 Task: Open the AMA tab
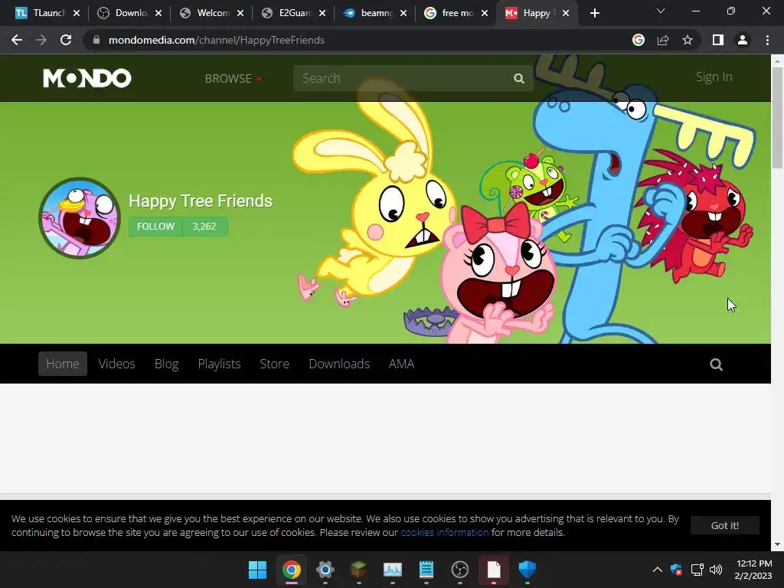click(401, 364)
